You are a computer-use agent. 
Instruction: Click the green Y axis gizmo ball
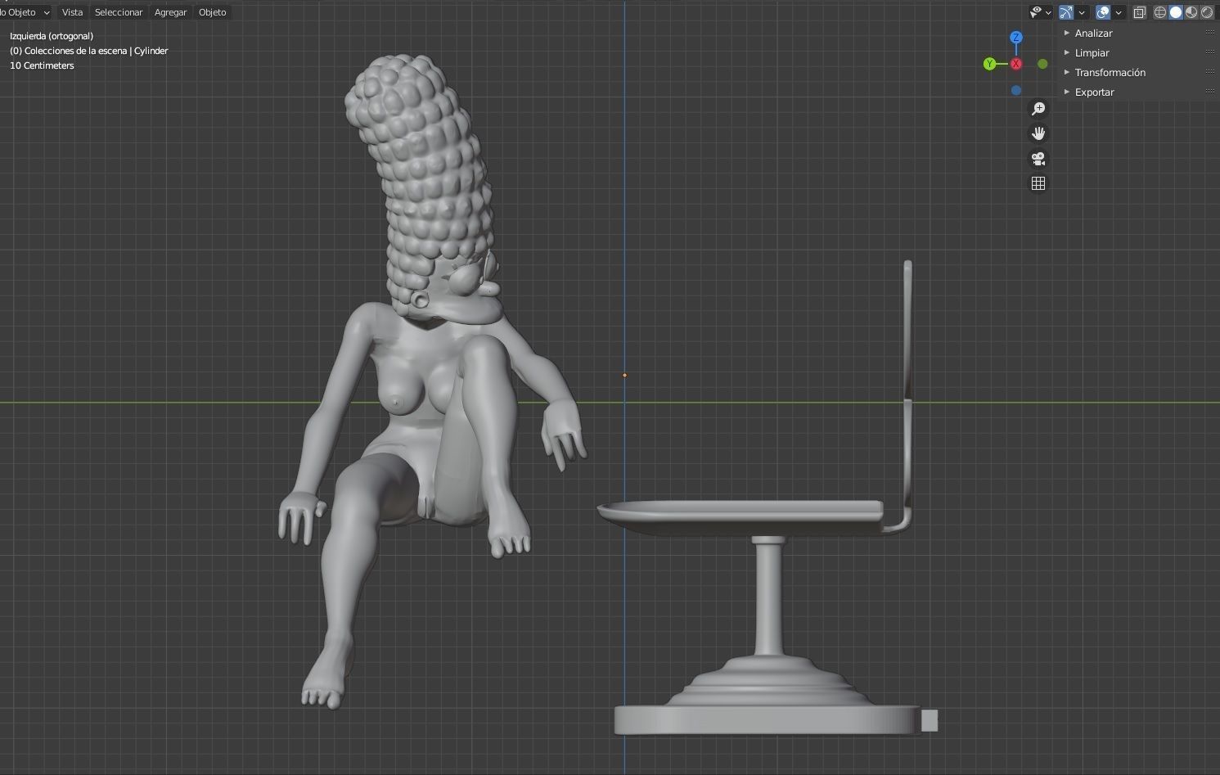click(x=990, y=64)
